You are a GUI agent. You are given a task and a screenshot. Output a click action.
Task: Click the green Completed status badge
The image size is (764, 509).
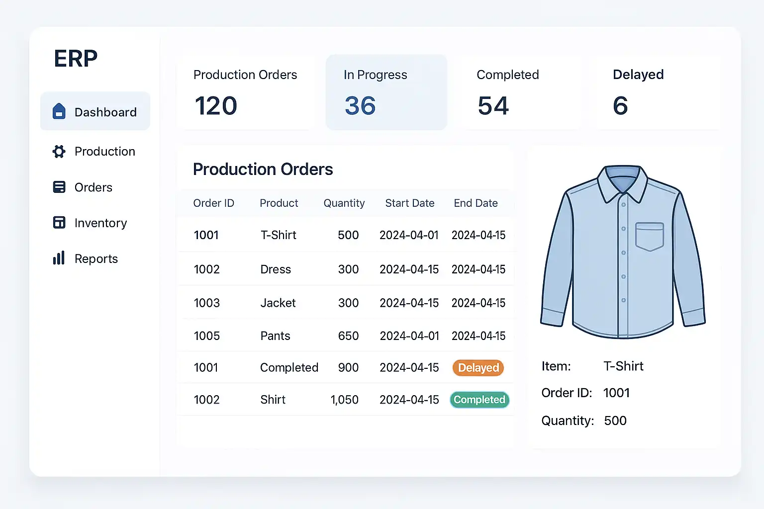479,400
